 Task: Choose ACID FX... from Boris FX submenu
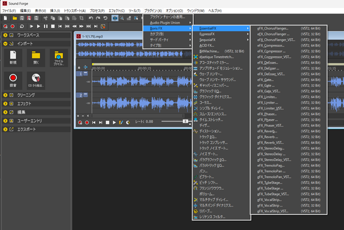point(221,45)
